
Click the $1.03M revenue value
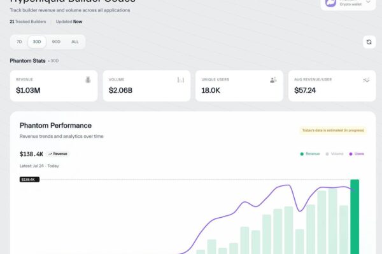click(28, 90)
